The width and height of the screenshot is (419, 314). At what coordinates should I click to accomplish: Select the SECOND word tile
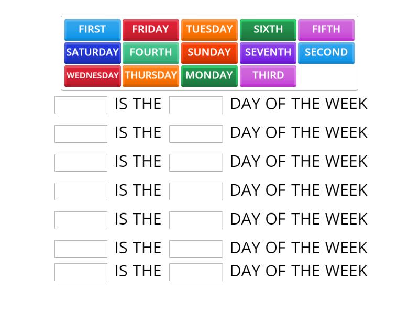click(x=326, y=53)
